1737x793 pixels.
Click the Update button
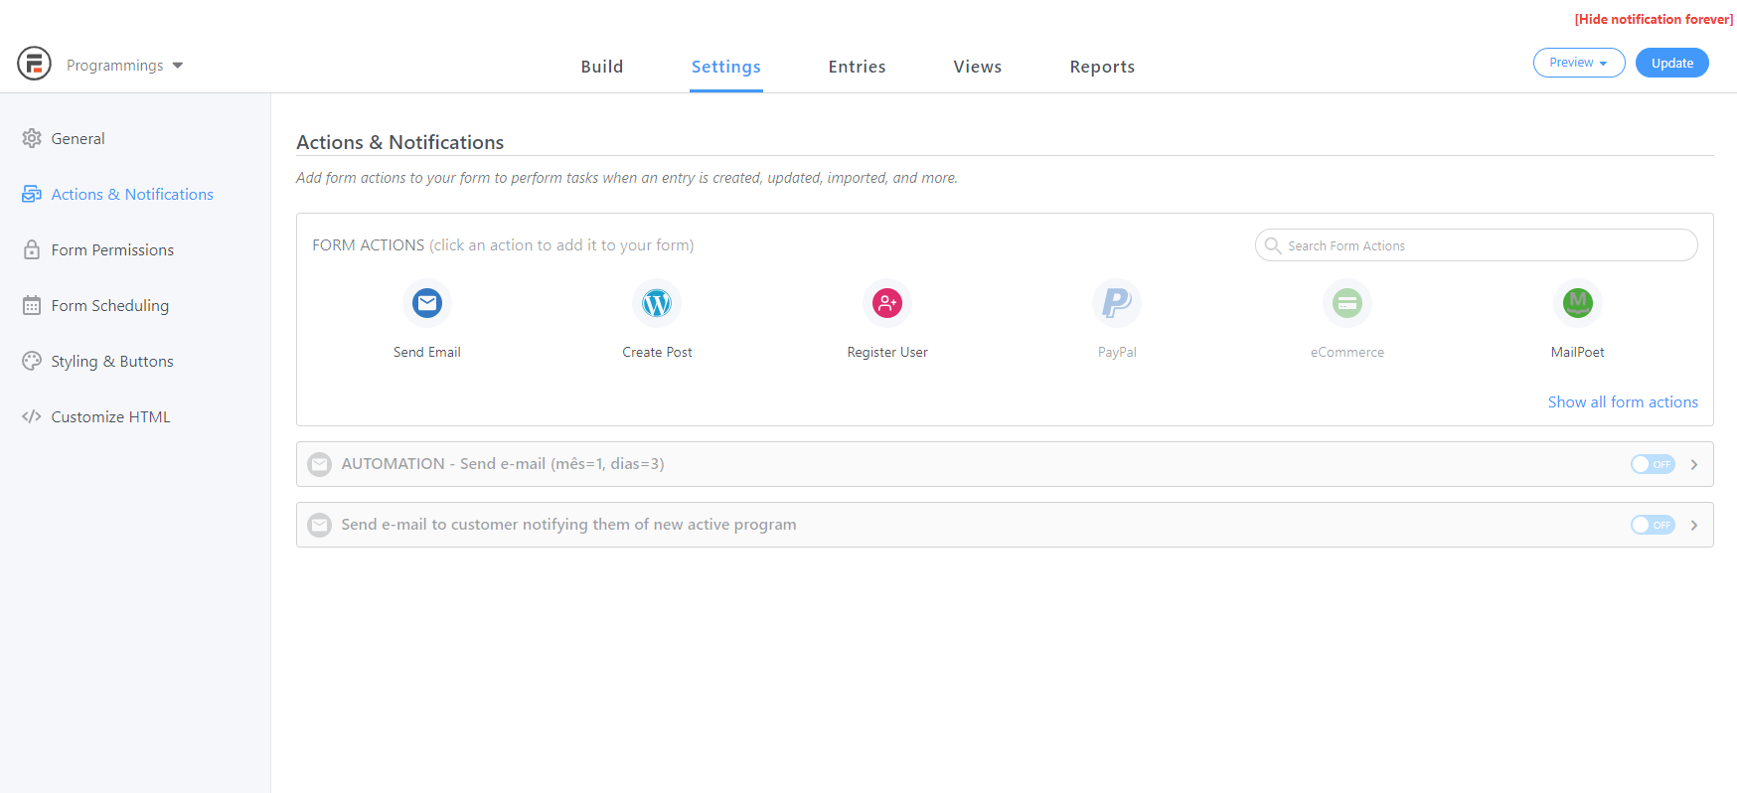1671,63
